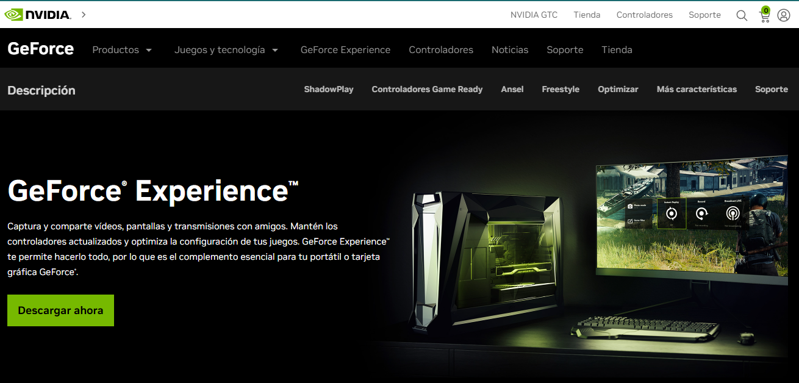This screenshot has width=799, height=383.
Task: Jump to ShadowPlay section
Action: point(329,89)
